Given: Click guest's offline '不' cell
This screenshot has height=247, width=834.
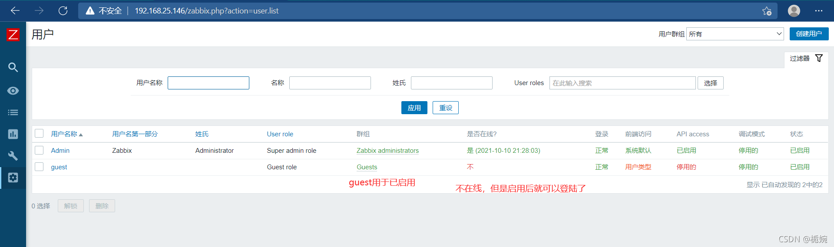Looking at the screenshot, I should click(x=470, y=167).
